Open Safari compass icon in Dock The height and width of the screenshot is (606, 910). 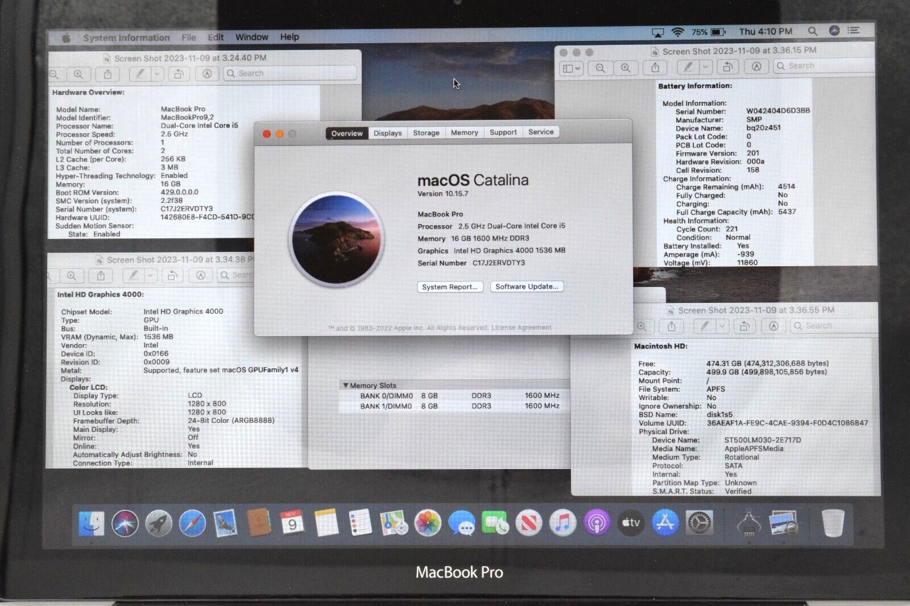tap(192, 523)
